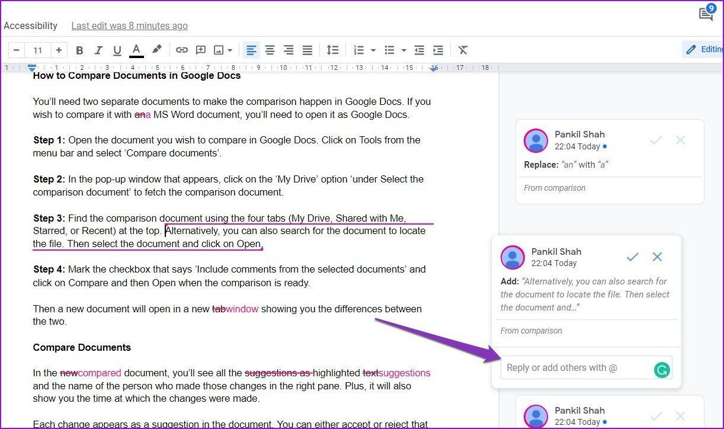Click the 'Reply or add others' field
This screenshot has height=429, width=724.
point(587,368)
